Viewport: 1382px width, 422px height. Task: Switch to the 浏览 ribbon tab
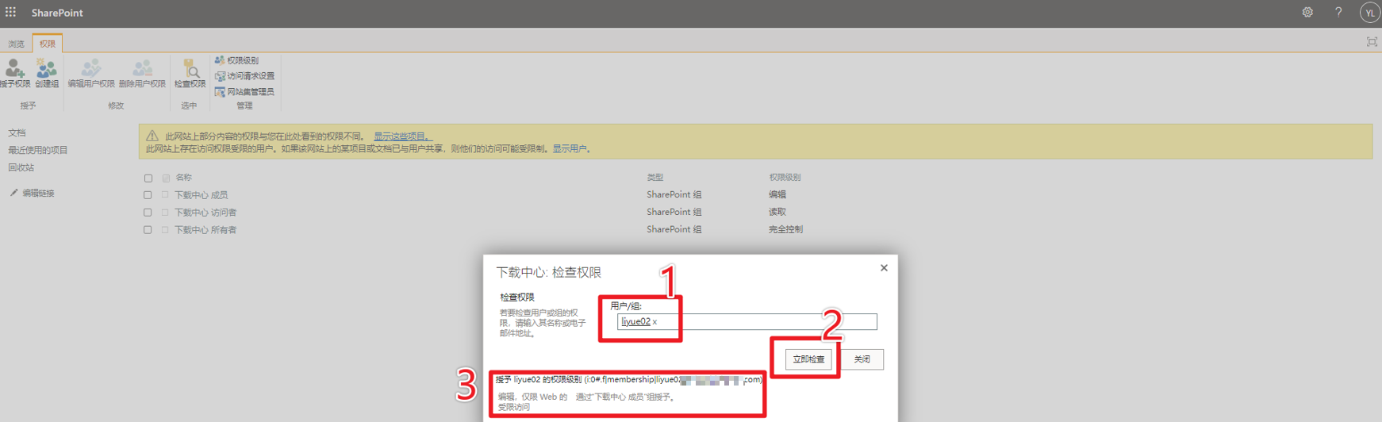click(16, 44)
